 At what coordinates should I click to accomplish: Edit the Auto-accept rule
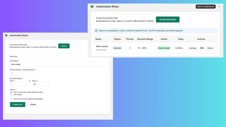point(202,48)
